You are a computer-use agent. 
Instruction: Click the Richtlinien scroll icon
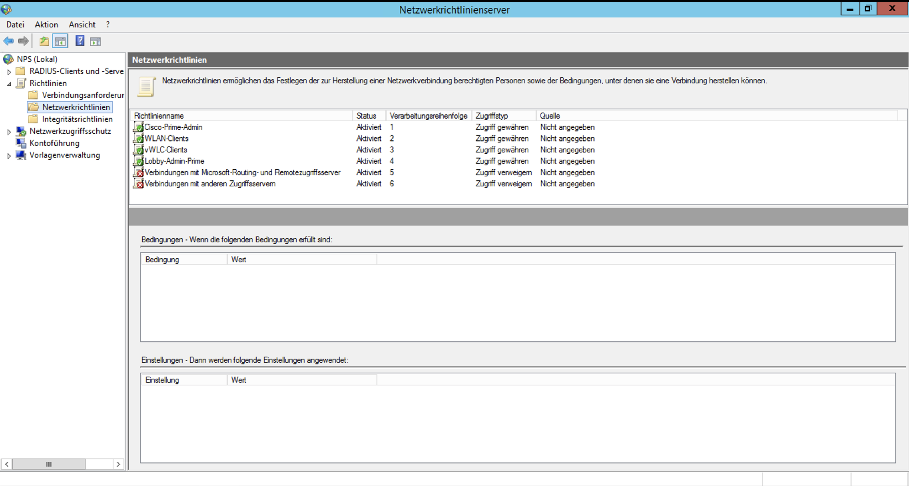pos(21,83)
